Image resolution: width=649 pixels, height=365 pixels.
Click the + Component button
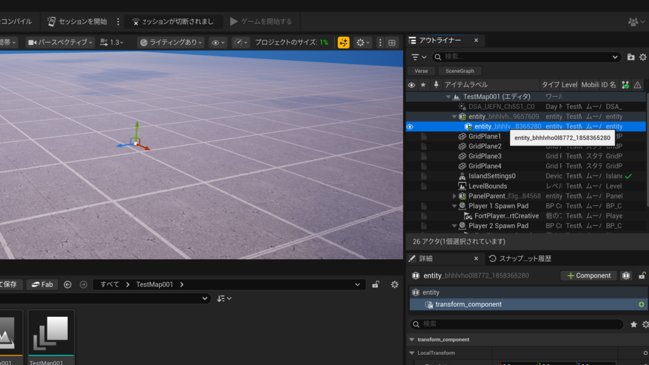[x=589, y=276]
